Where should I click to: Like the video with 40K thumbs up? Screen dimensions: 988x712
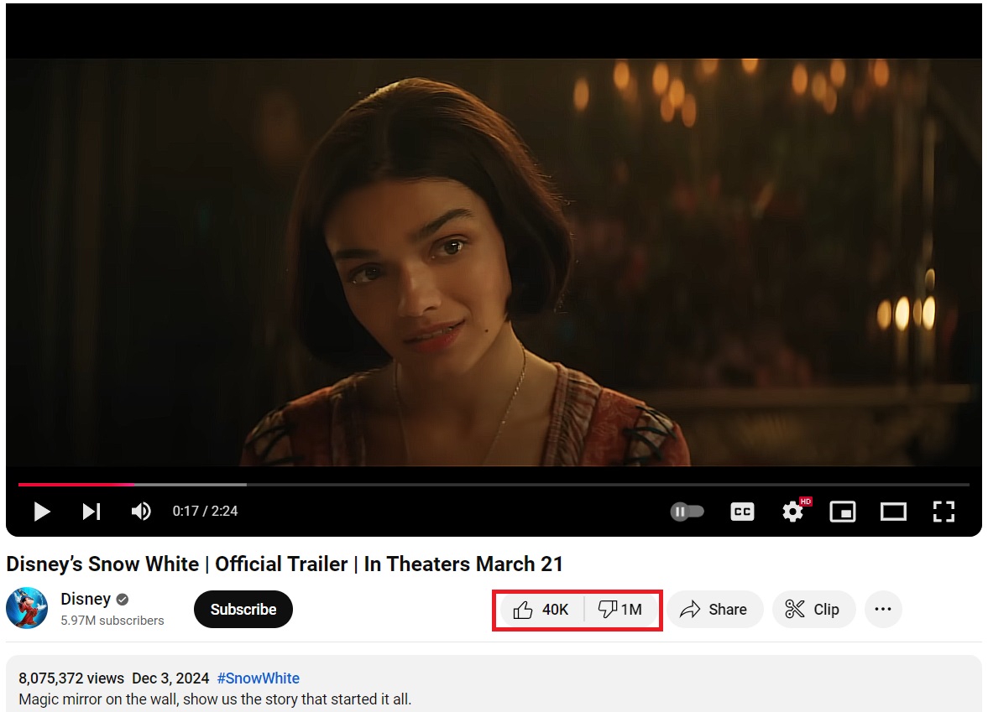(541, 610)
